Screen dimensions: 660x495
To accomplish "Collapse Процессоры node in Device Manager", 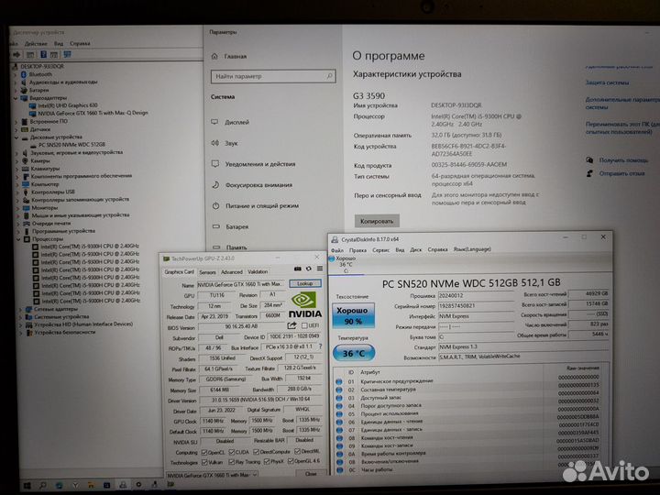I will point(18,239).
